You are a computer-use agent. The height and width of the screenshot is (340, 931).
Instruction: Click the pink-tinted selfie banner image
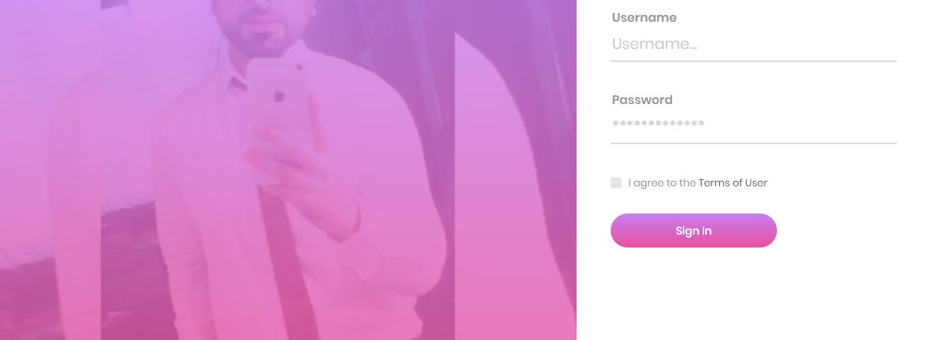(x=288, y=170)
